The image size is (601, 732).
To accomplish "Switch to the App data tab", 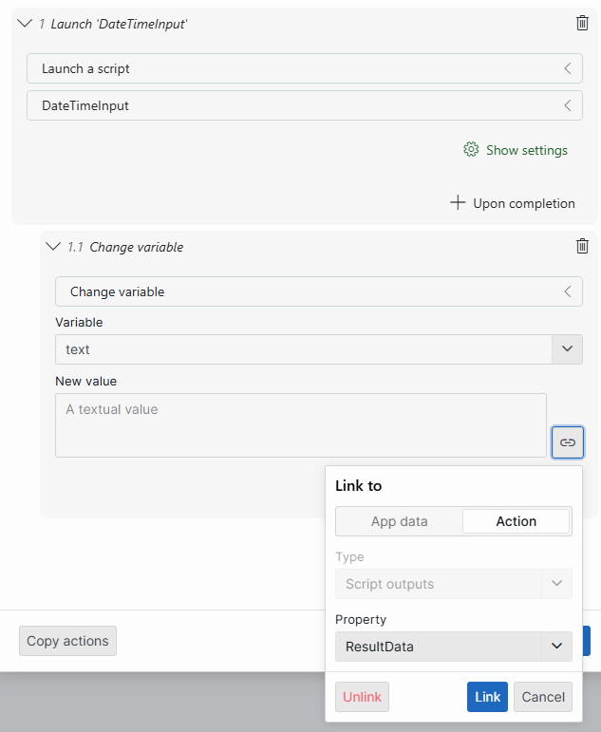I will (399, 521).
